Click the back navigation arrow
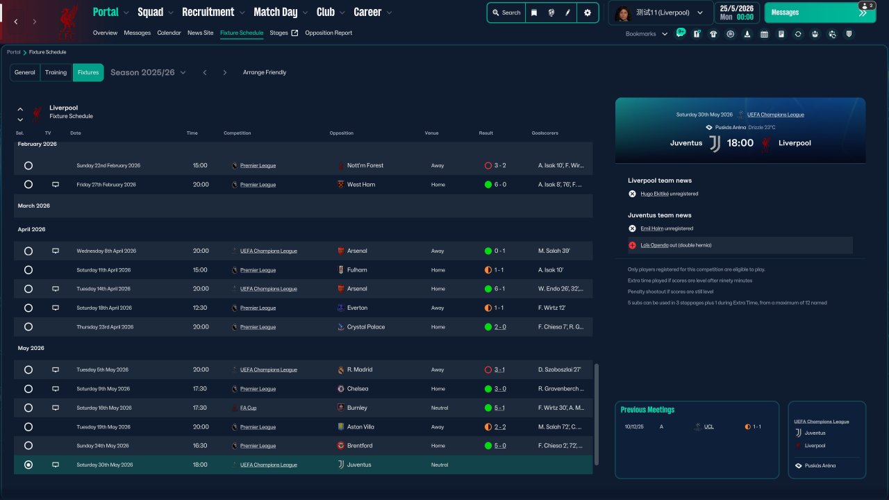Image resolution: width=889 pixels, height=500 pixels. pos(17,22)
